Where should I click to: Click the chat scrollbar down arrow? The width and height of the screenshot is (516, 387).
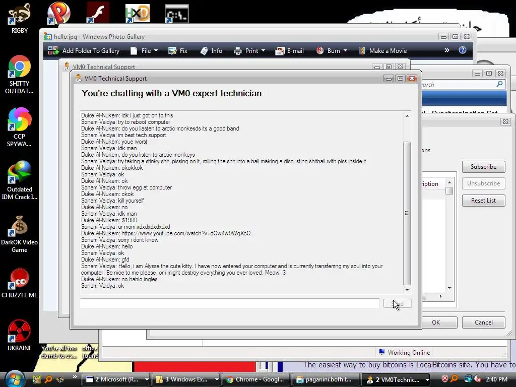407,290
